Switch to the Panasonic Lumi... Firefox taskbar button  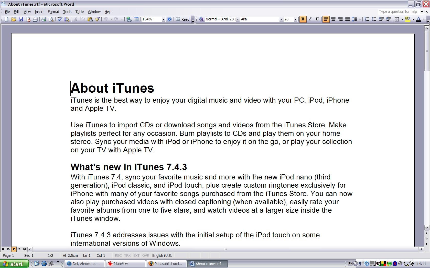[x=166, y=264]
